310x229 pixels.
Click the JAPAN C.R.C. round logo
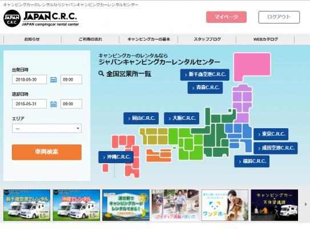12,18
